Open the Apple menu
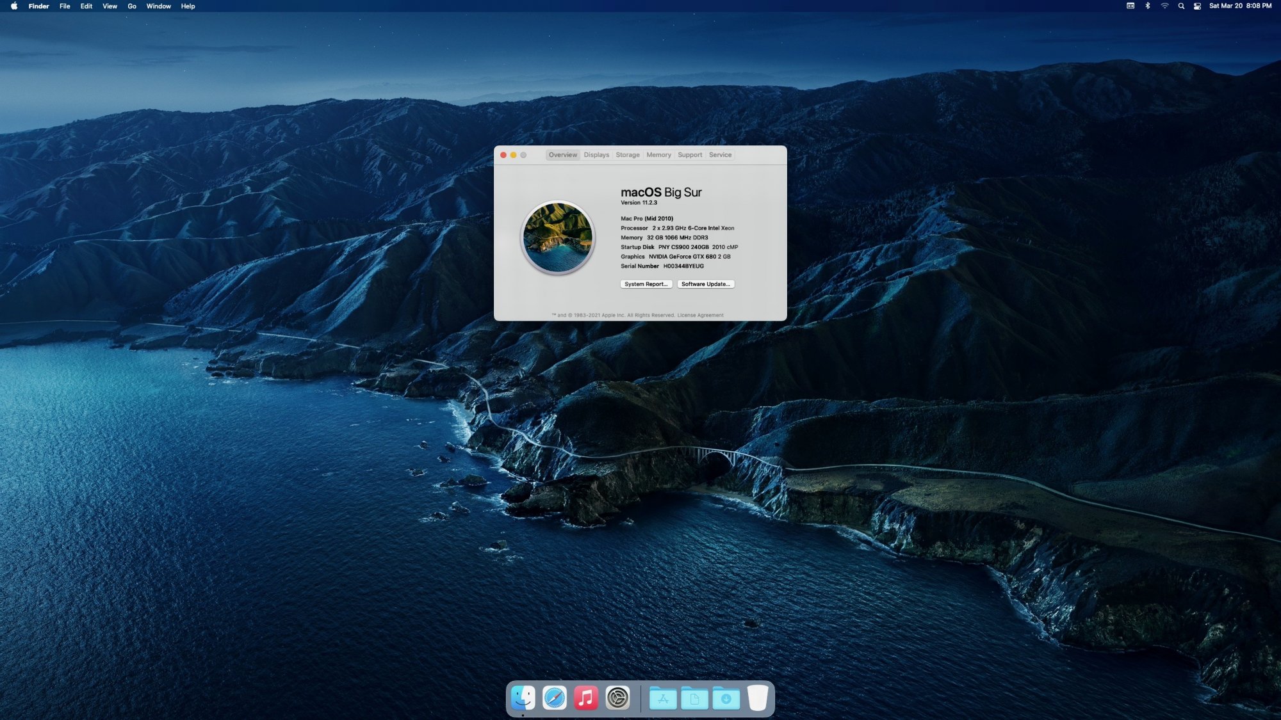The height and width of the screenshot is (720, 1281). 14,6
